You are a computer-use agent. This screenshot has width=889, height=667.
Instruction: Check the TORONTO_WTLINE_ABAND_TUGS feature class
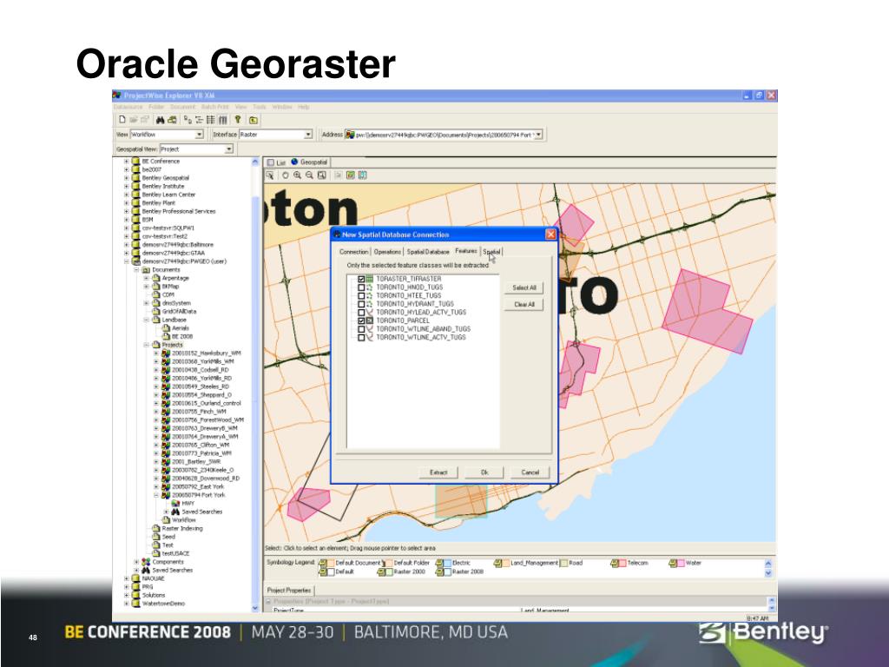361,329
